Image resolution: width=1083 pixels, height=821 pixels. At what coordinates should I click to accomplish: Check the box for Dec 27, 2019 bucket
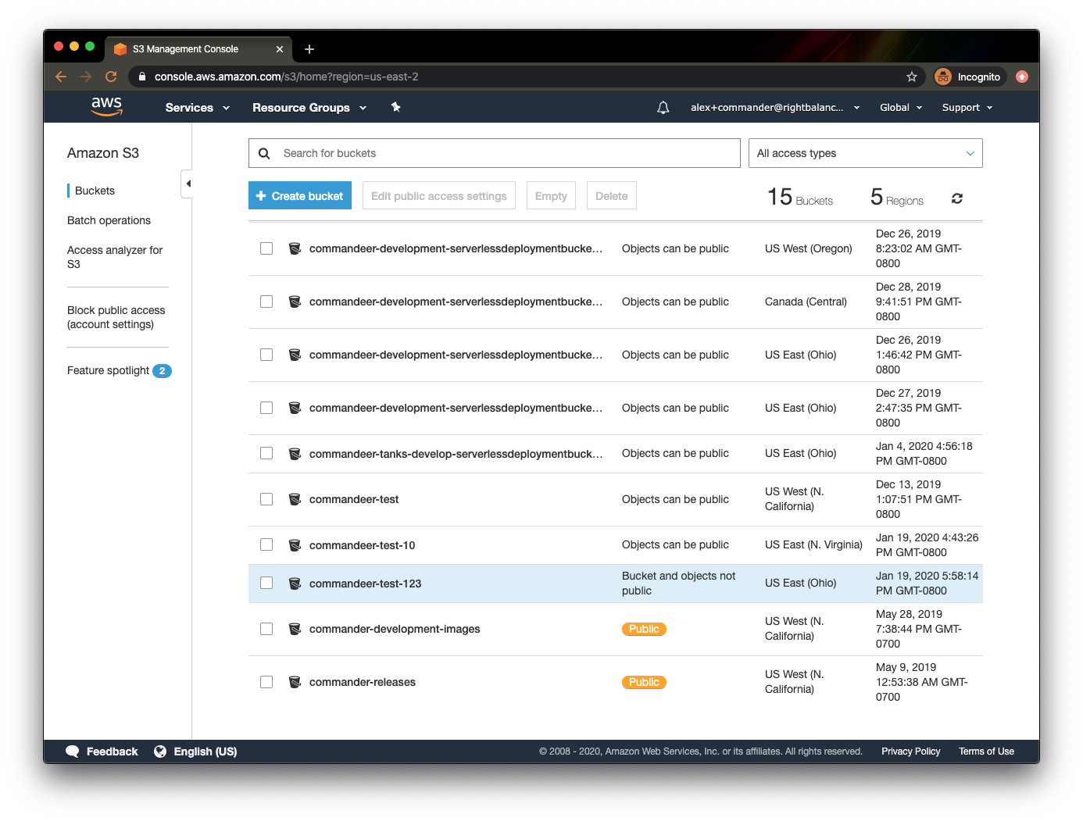pos(266,408)
